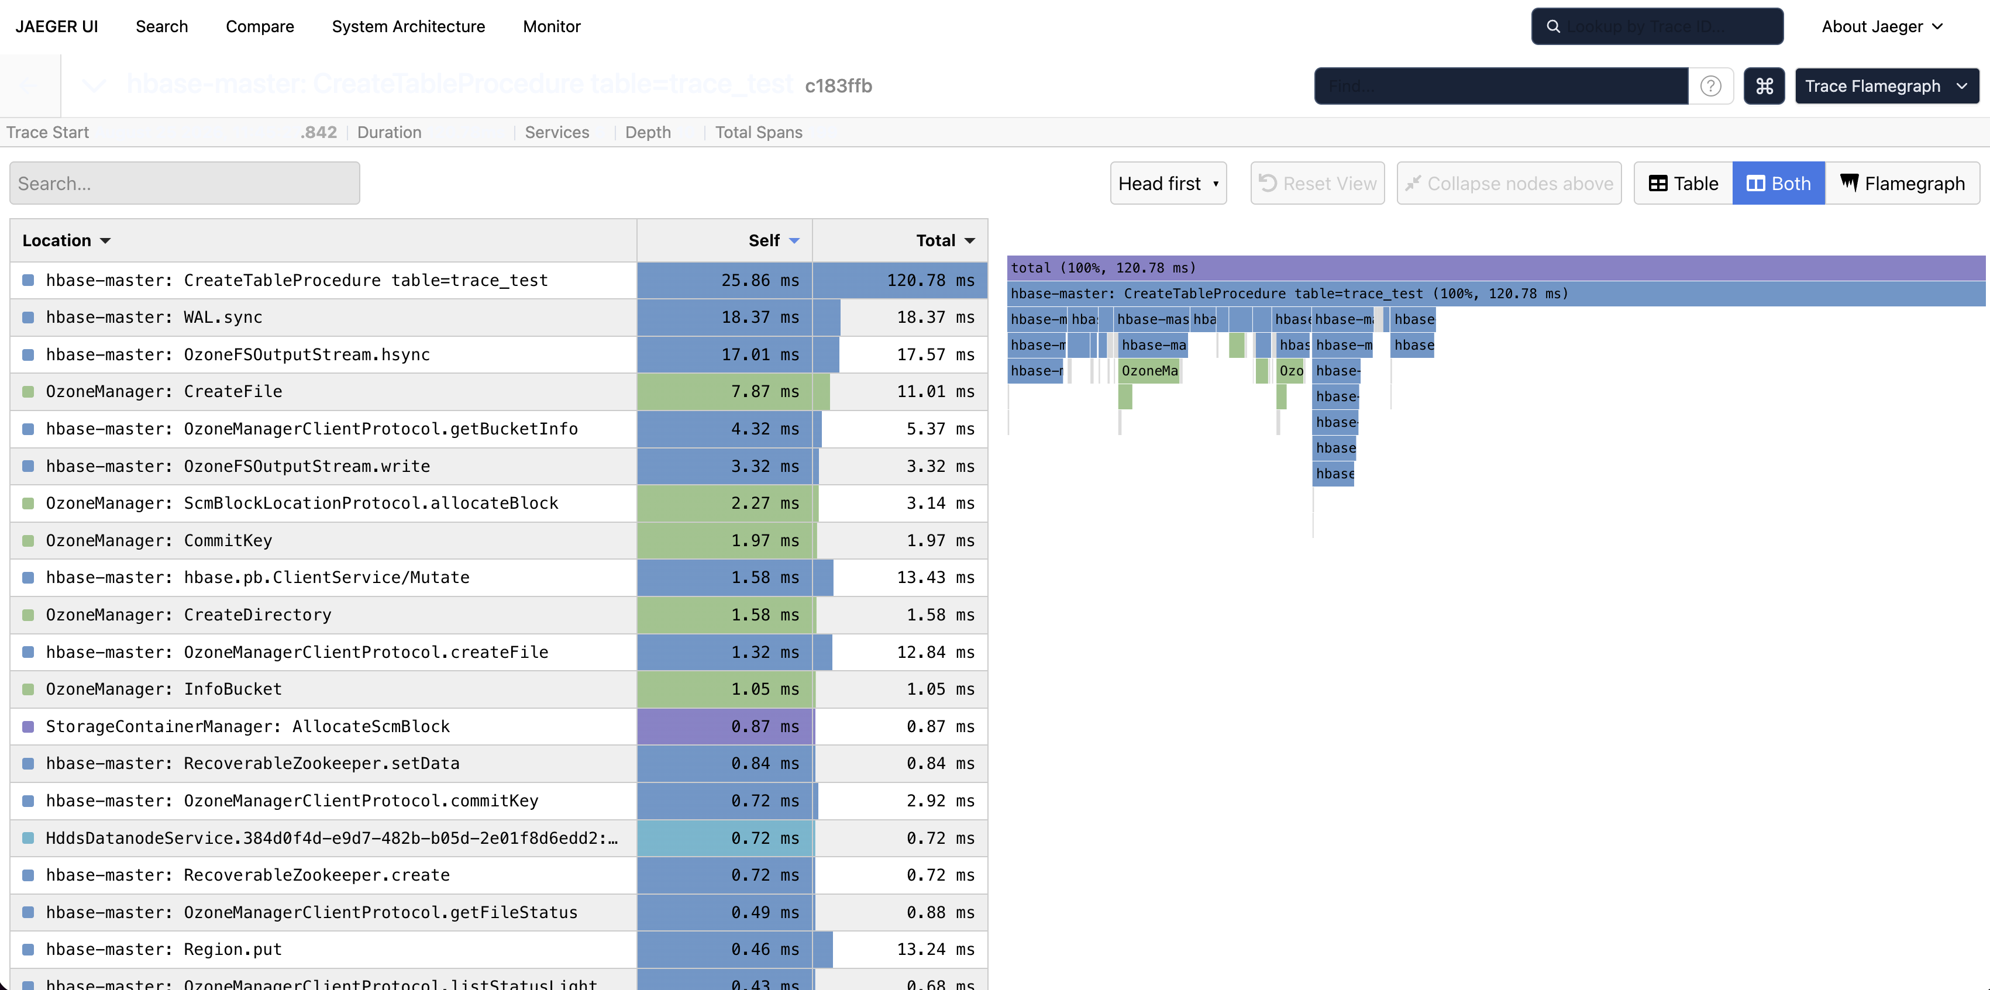Click 'hbase-master: OzoneManagerClientProtocol.getFileStatus' row
The image size is (1990, 990).
(498, 912)
